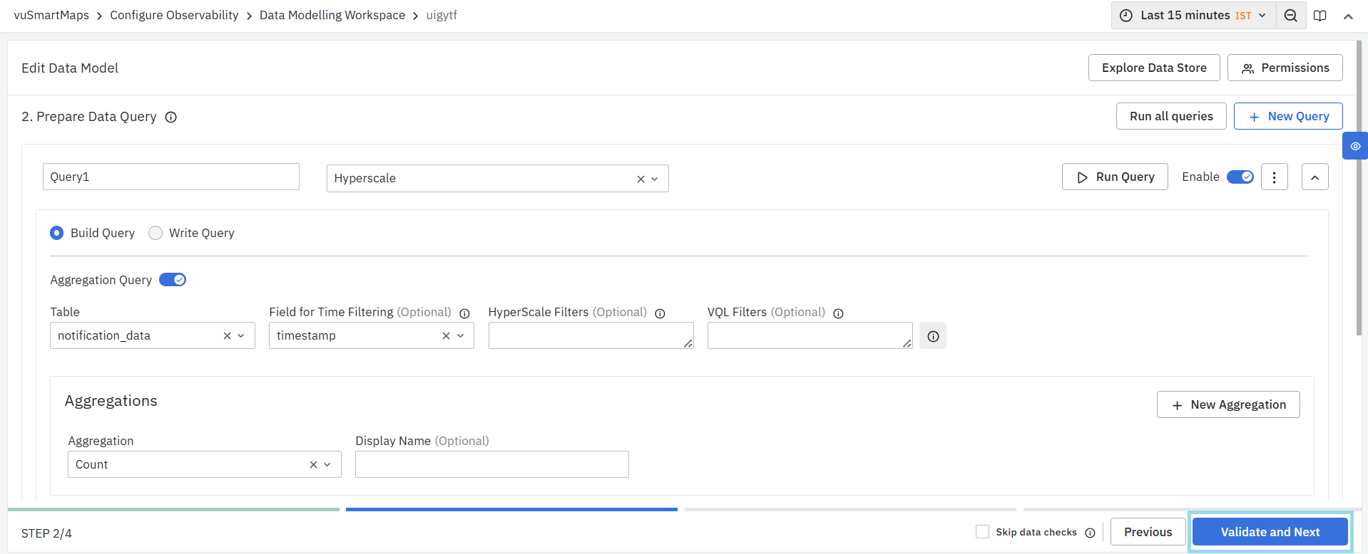Navigate to Data Modelling Workspace breadcrumb
This screenshot has width=1368, height=554.
(332, 16)
